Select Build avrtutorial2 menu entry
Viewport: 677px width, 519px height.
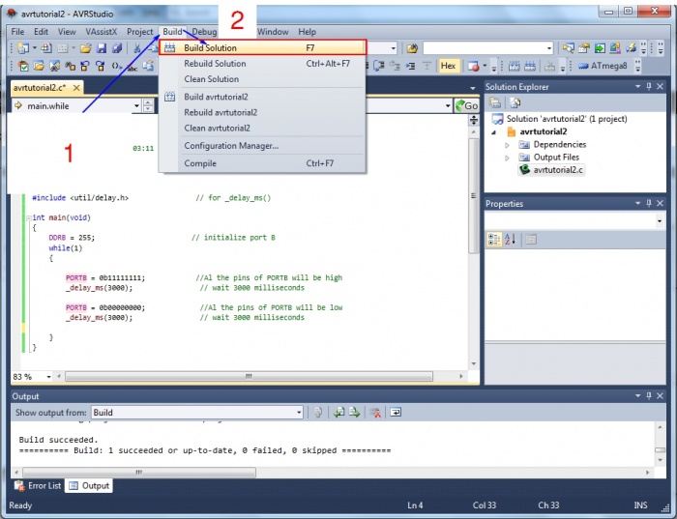click(263, 97)
